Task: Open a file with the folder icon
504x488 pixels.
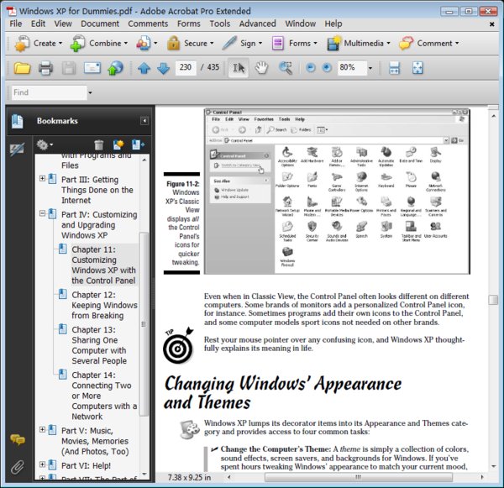Action: coord(22,68)
